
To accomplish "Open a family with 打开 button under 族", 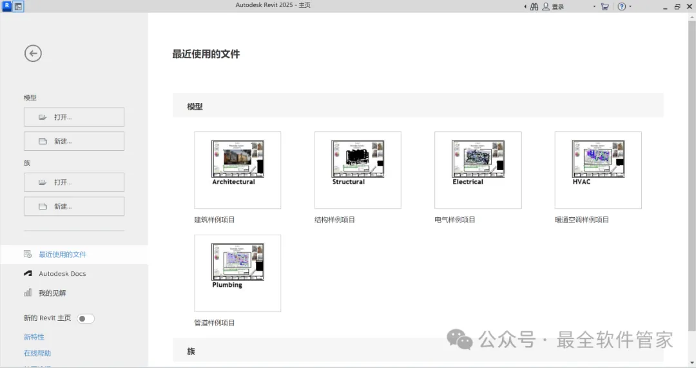I will click(x=74, y=182).
